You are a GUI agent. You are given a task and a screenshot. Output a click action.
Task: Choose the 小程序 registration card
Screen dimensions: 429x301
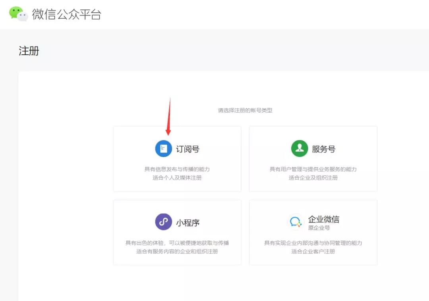click(177, 232)
